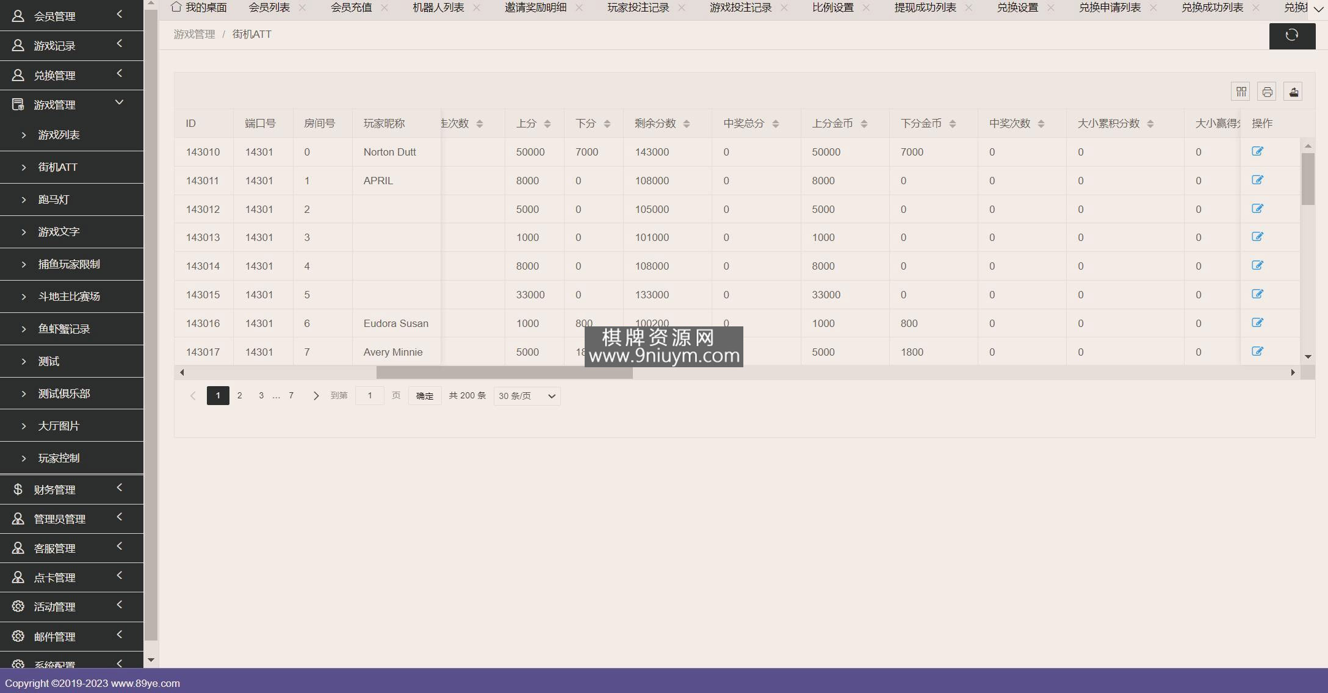Edit row 143010 with pencil icon
This screenshot has height=693, width=1328.
point(1257,151)
